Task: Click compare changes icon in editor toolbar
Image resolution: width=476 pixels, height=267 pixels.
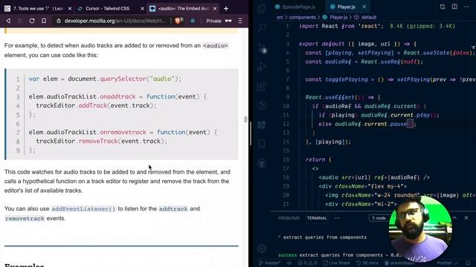Action: click(x=443, y=7)
